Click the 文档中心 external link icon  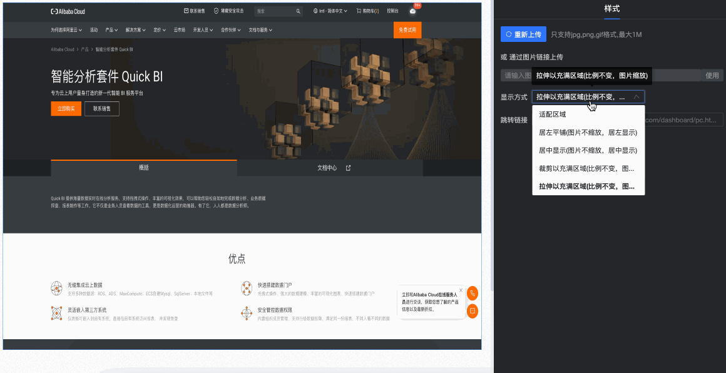point(349,168)
